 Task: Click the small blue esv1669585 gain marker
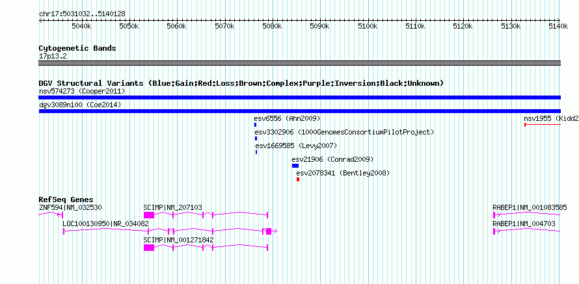click(256, 152)
